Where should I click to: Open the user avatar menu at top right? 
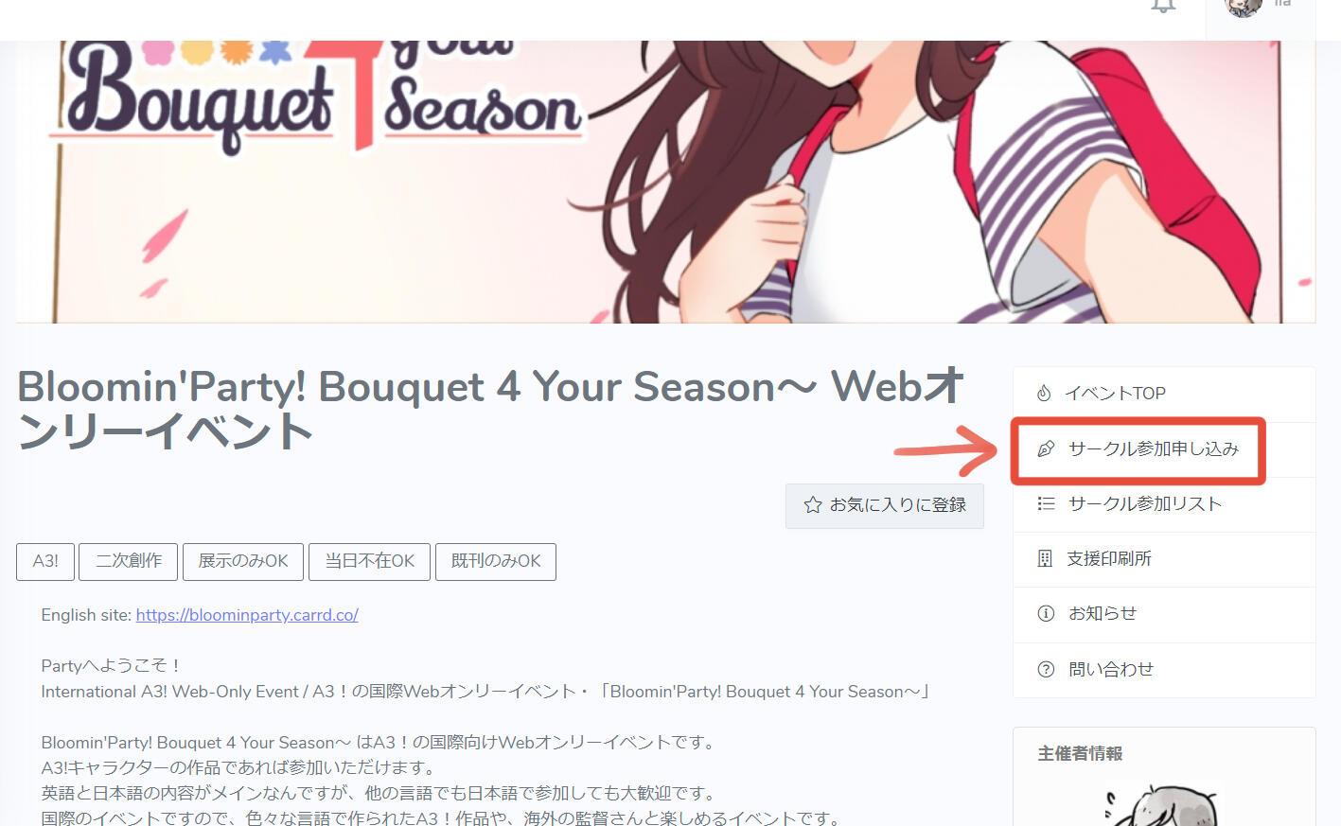tap(1244, 6)
